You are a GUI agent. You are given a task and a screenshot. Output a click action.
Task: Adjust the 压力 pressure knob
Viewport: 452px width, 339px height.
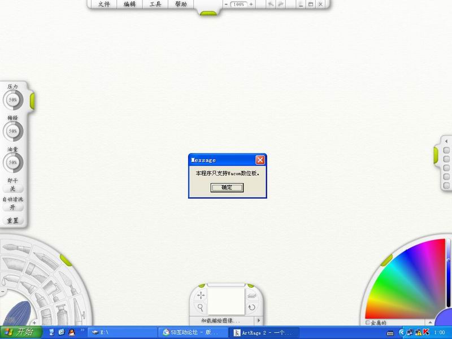[13, 100]
